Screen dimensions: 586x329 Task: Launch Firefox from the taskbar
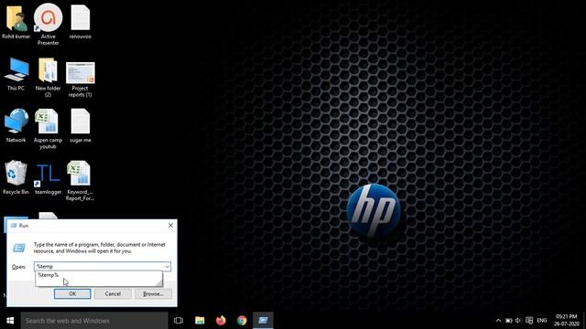tap(221, 321)
